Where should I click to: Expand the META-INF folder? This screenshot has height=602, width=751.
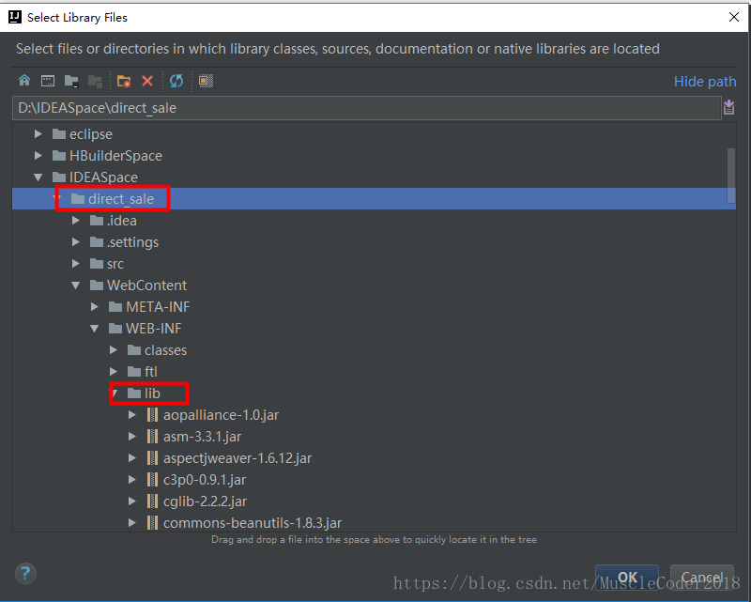(95, 307)
